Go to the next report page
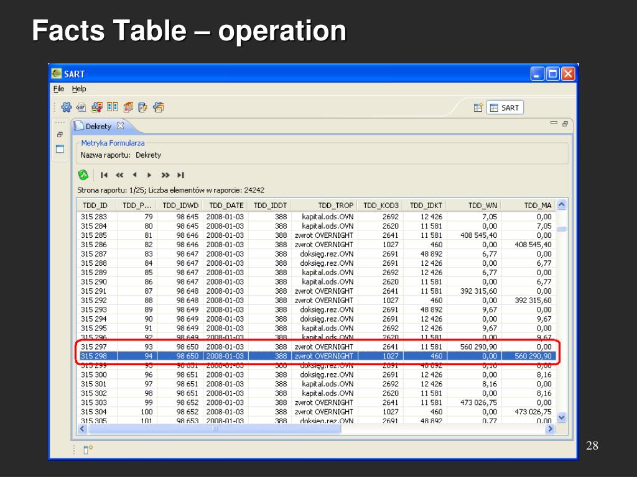This screenshot has width=637, height=477. click(x=149, y=175)
